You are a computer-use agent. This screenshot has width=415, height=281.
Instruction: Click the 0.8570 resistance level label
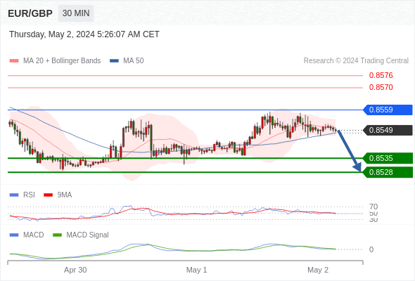pos(381,87)
